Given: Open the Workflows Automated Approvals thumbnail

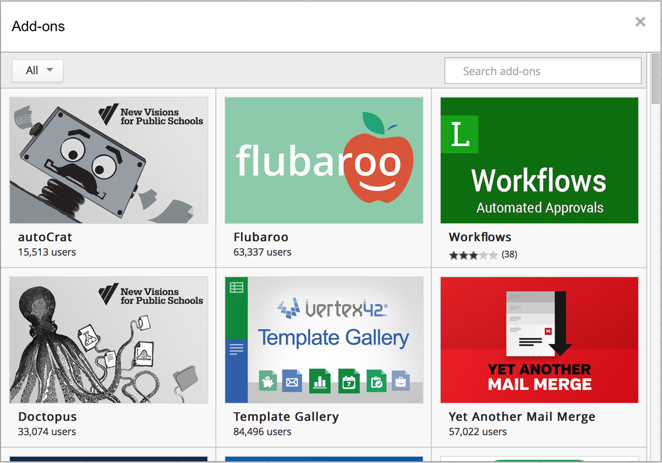Looking at the screenshot, I should click(x=539, y=160).
